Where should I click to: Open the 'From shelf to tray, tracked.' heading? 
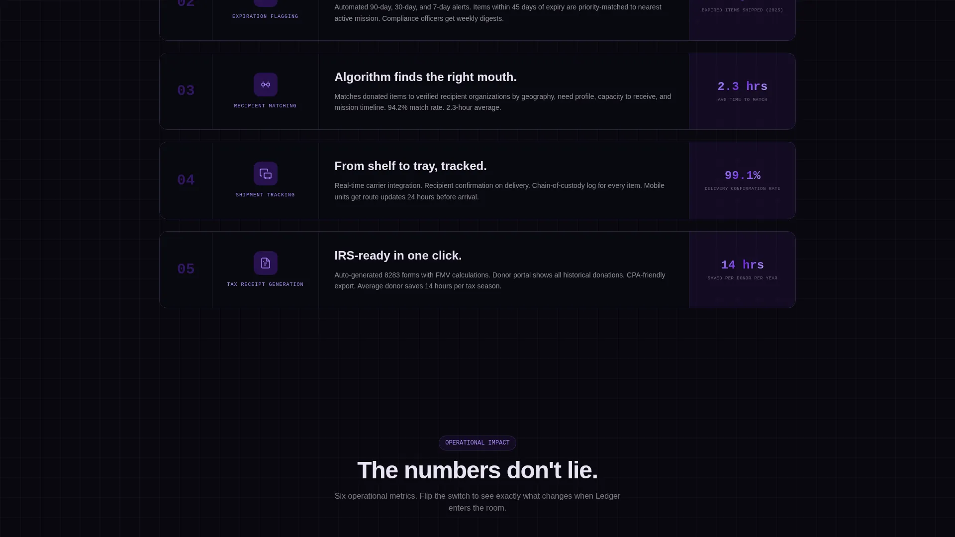(410, 166)
